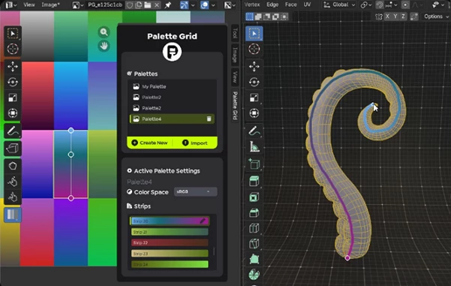The height and width of the screenshot is (286, 451).
Task: Open the UV editor overlays dropdown arrow
Action: (213, 5)
